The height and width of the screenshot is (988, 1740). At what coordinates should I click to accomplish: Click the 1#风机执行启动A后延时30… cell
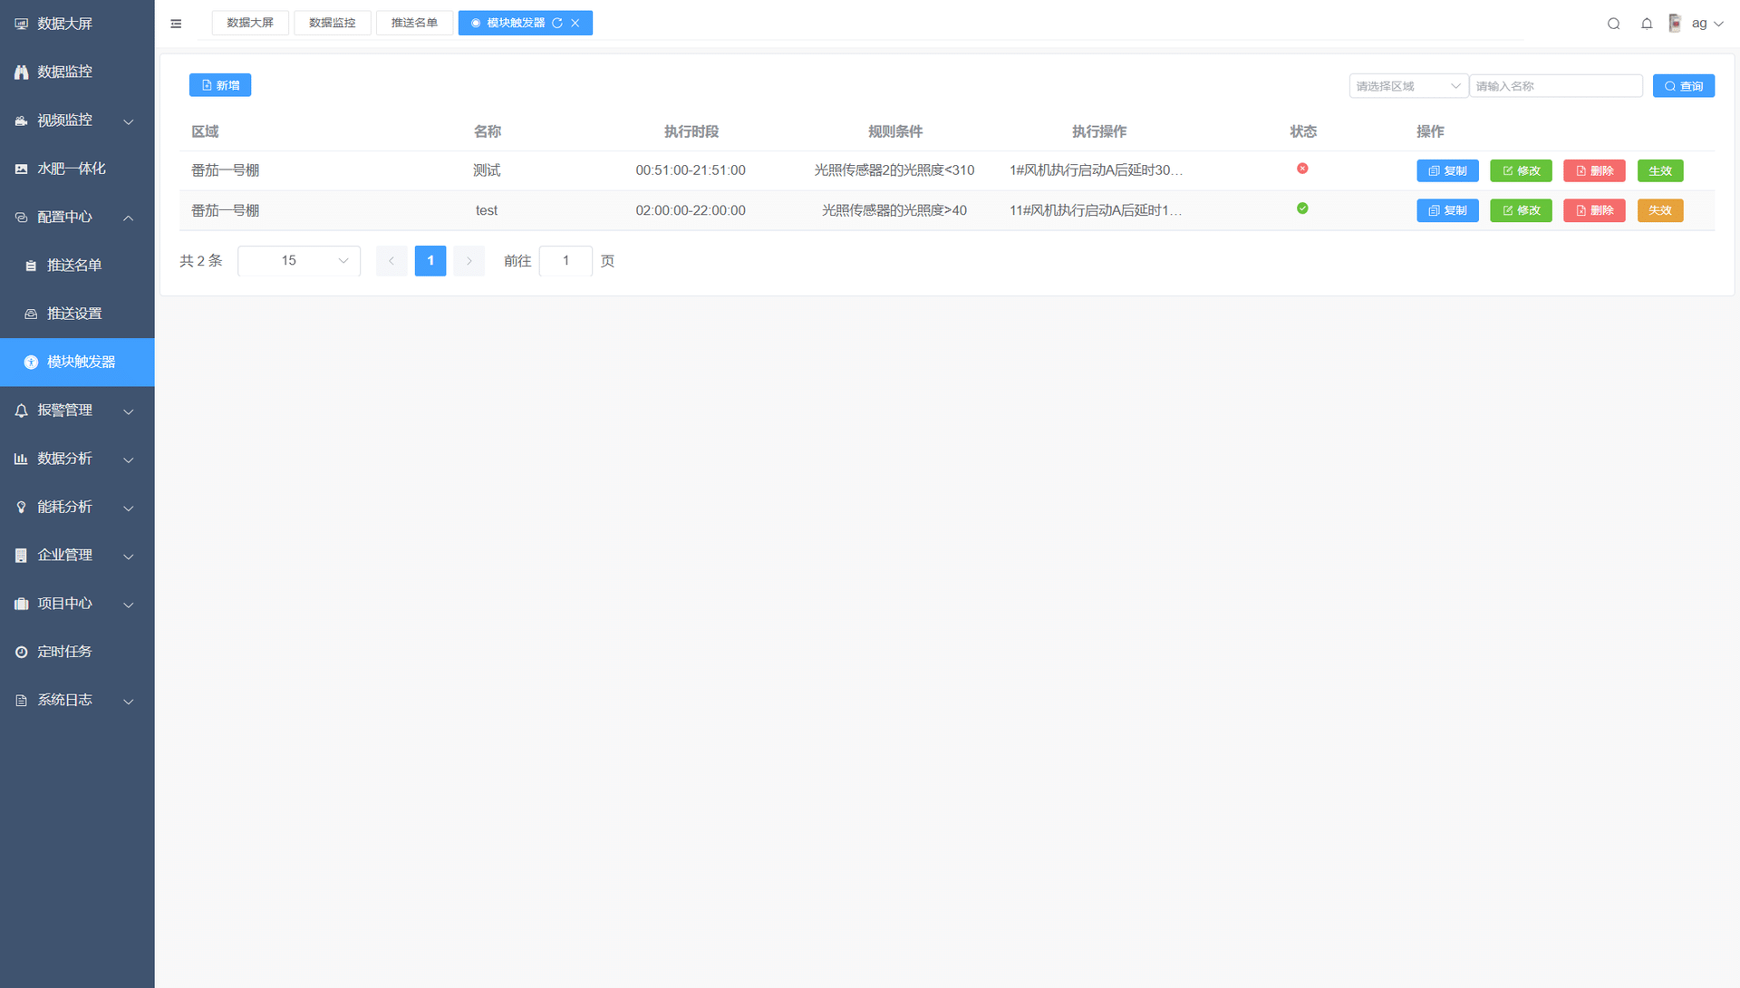click(x=1097, y=170)
